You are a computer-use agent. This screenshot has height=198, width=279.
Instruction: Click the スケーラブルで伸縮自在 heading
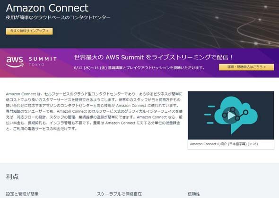coord(119,194)
